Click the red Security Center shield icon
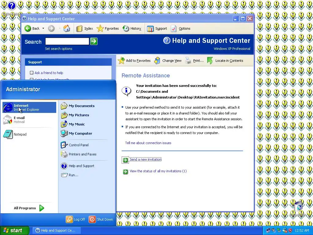The height and width of the screenshot is (235, 313). click(290, 231)
